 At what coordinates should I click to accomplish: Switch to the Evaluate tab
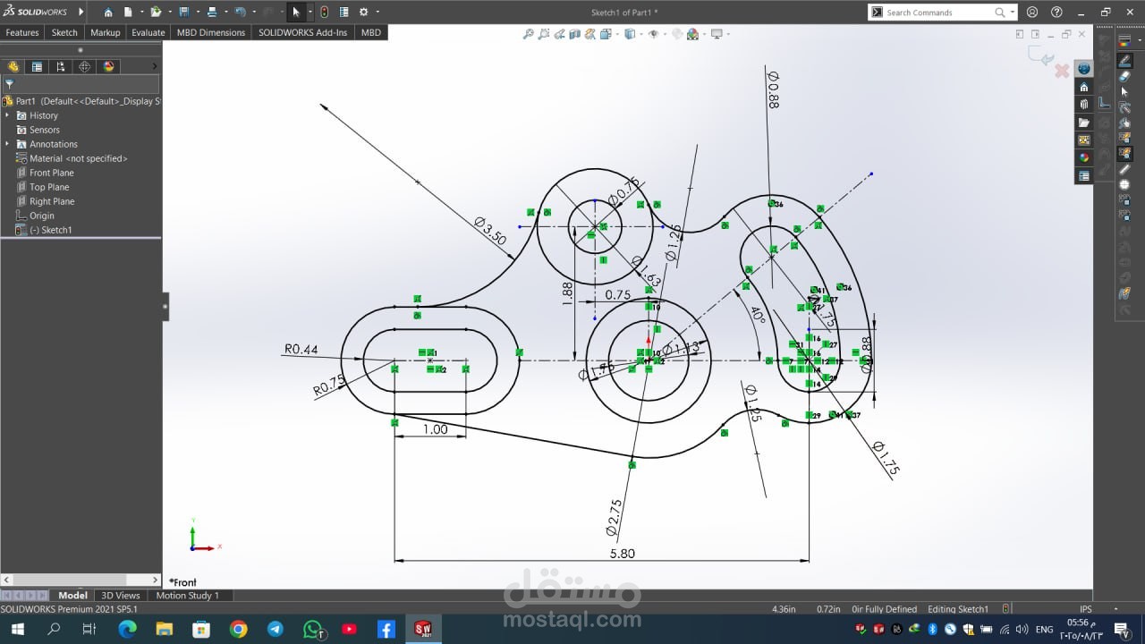(x=148, y=32)
